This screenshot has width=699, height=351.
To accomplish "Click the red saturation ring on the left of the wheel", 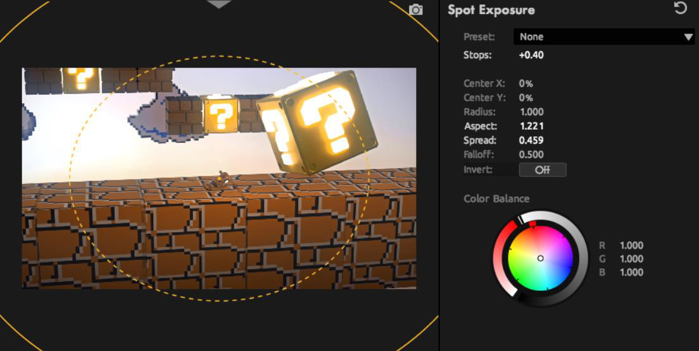I will point(499,259).
